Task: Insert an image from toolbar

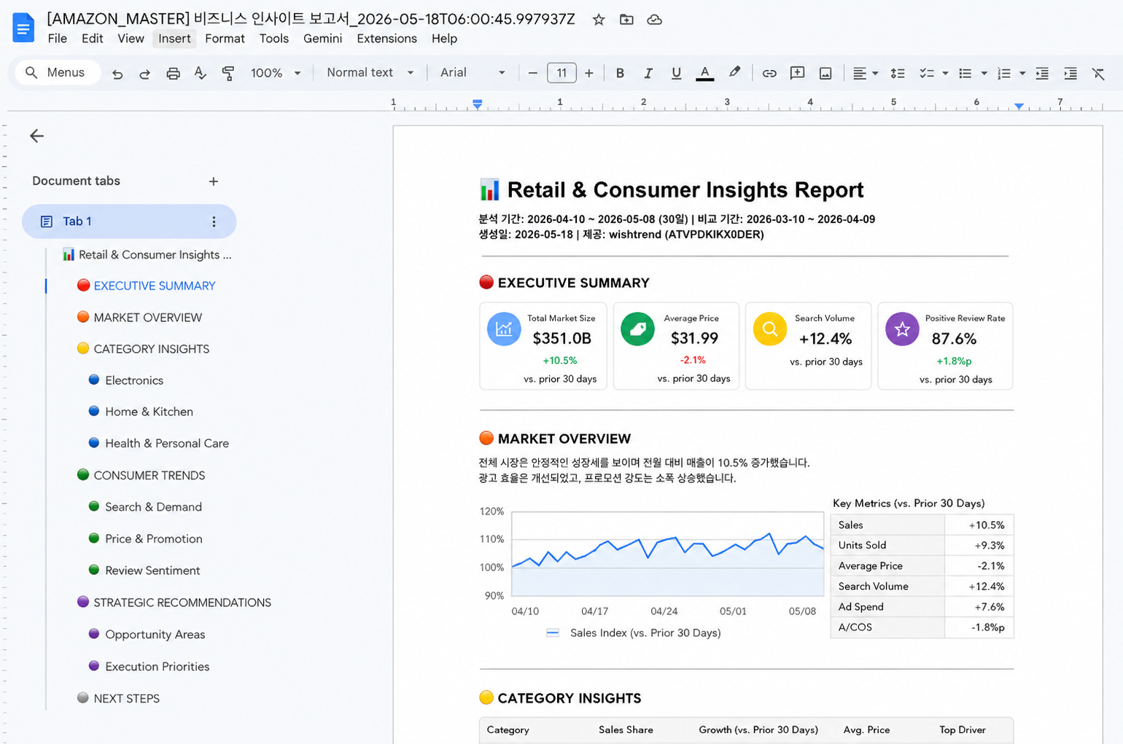Action: click(x=825, y=73)
